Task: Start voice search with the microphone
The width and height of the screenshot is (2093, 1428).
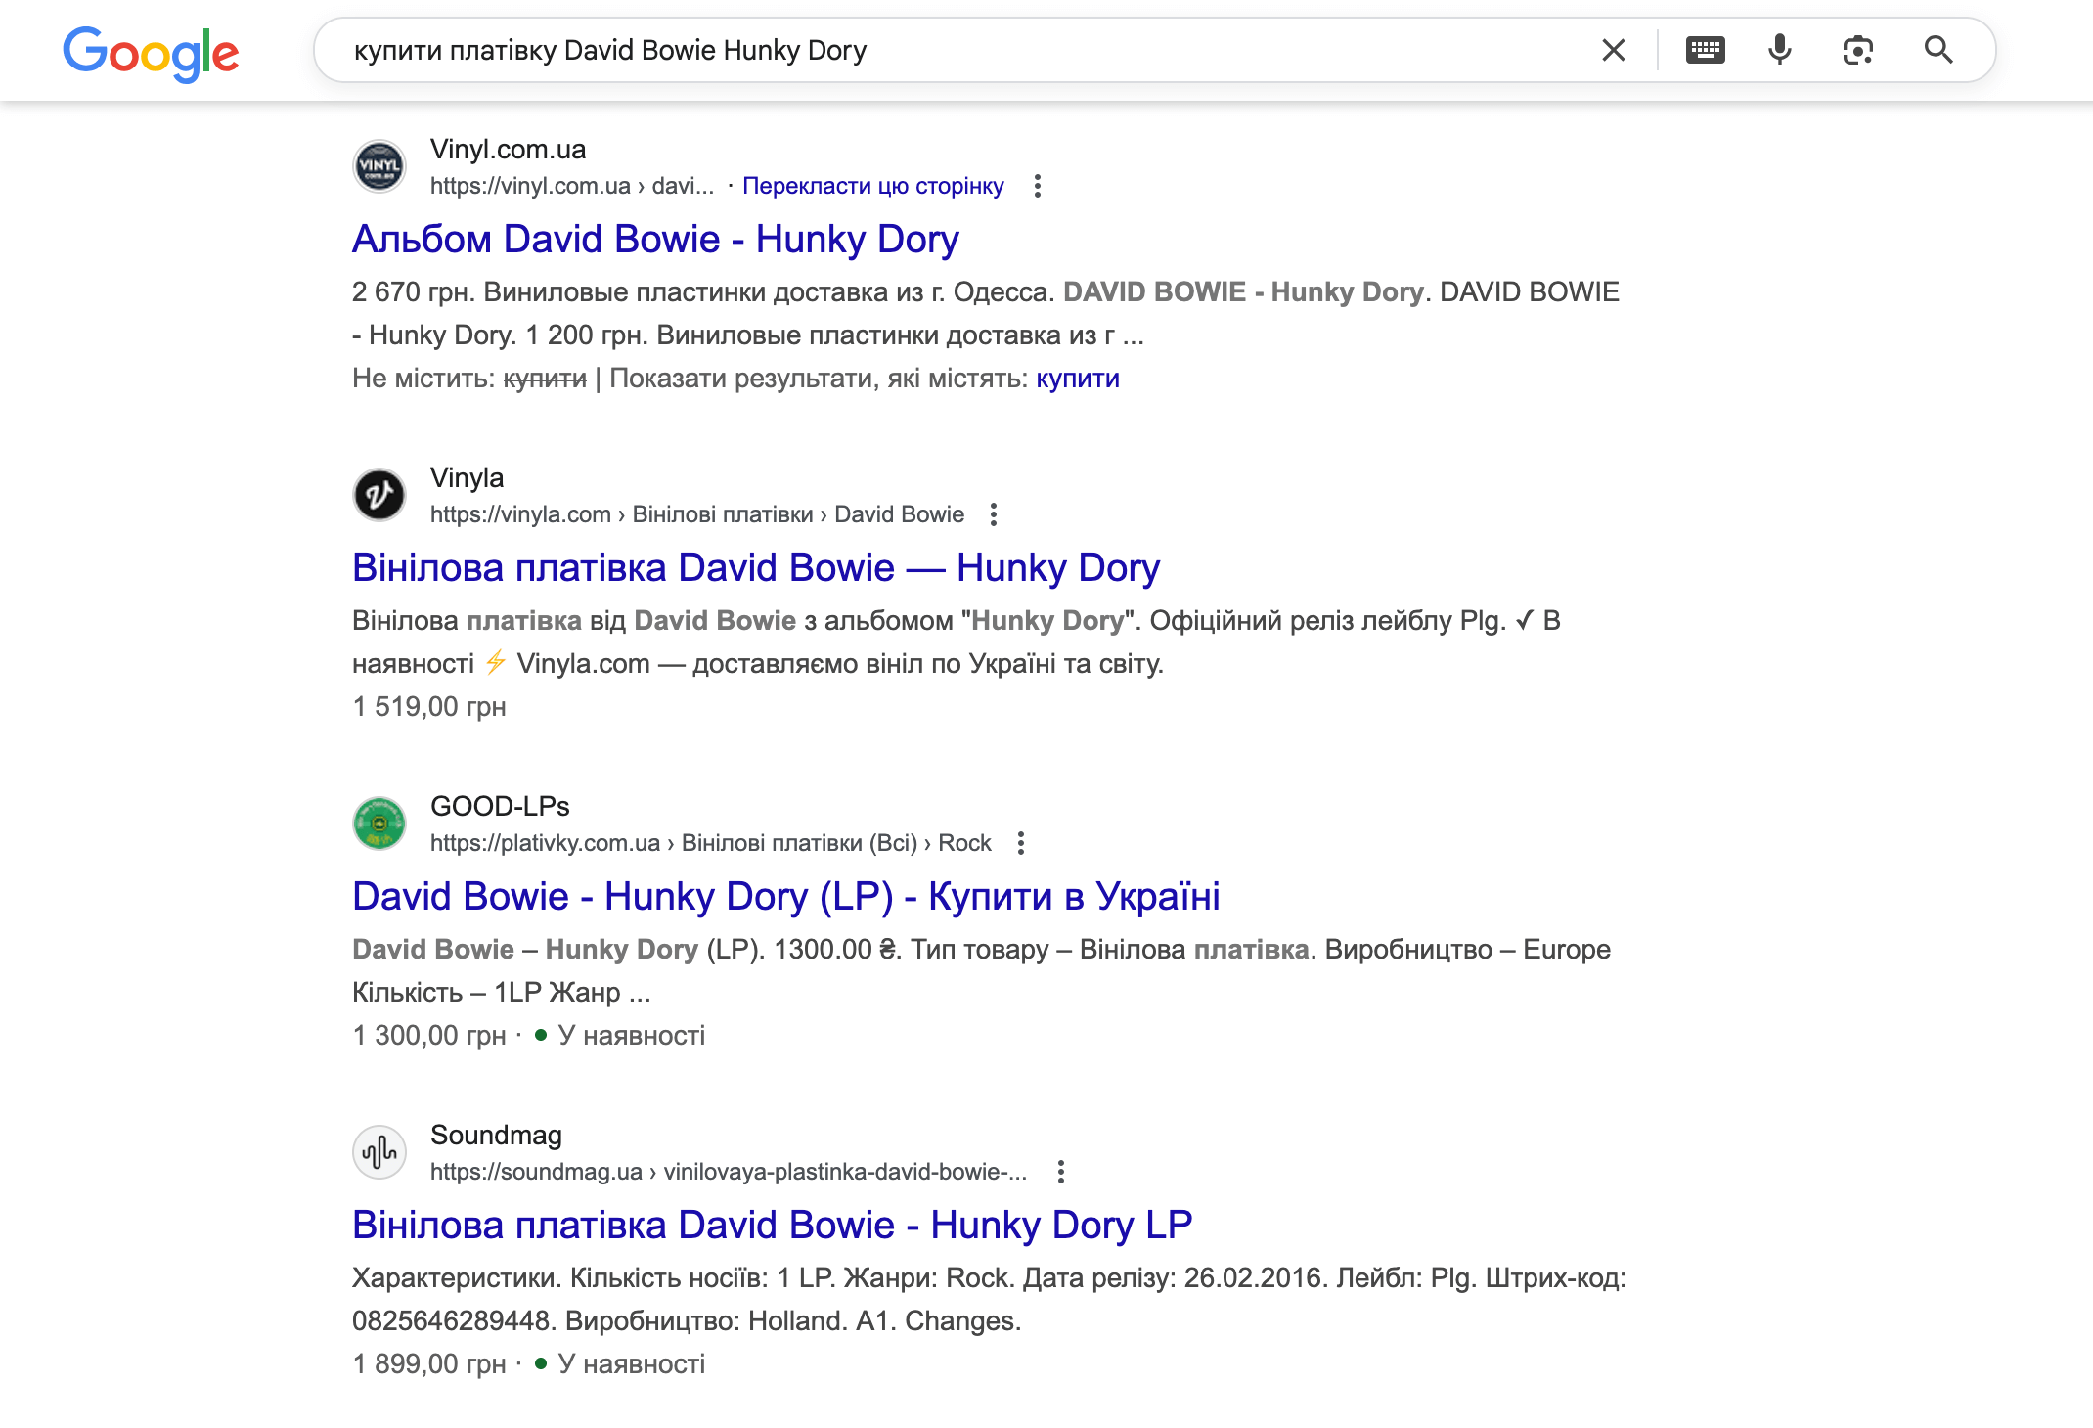Action: 1780,50
